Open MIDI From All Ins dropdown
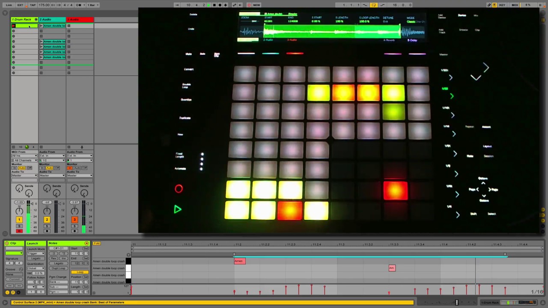This screenshot has height=308, width=548. tap(24, 156)
